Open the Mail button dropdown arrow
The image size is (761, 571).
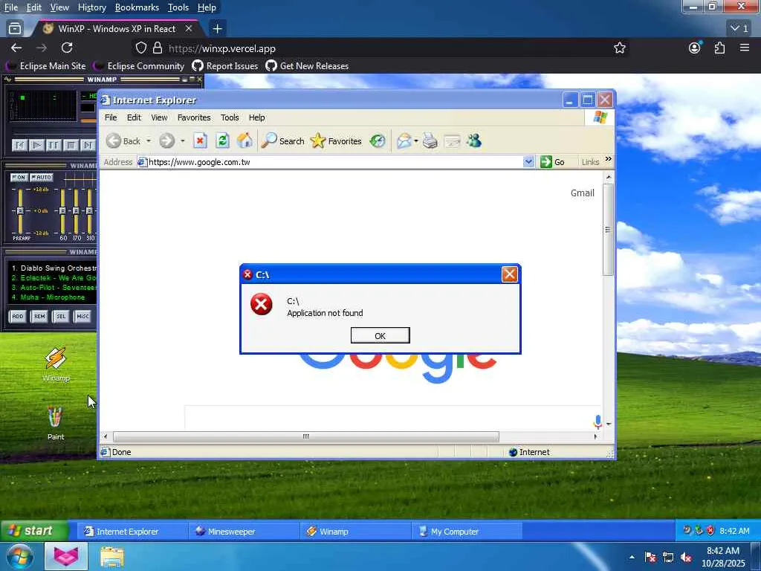coord(416,141)
